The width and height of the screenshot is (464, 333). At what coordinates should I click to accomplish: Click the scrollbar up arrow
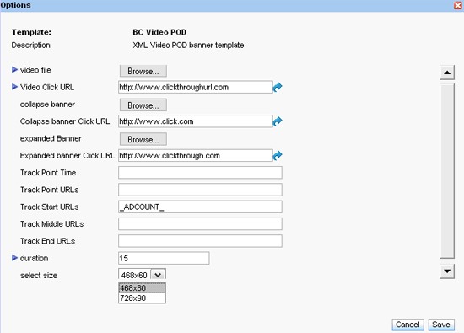click(447, 73)
